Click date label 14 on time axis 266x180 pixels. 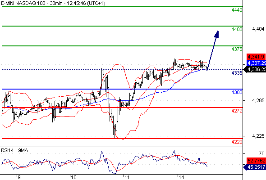pyautogui.click(x=181, y=177)
